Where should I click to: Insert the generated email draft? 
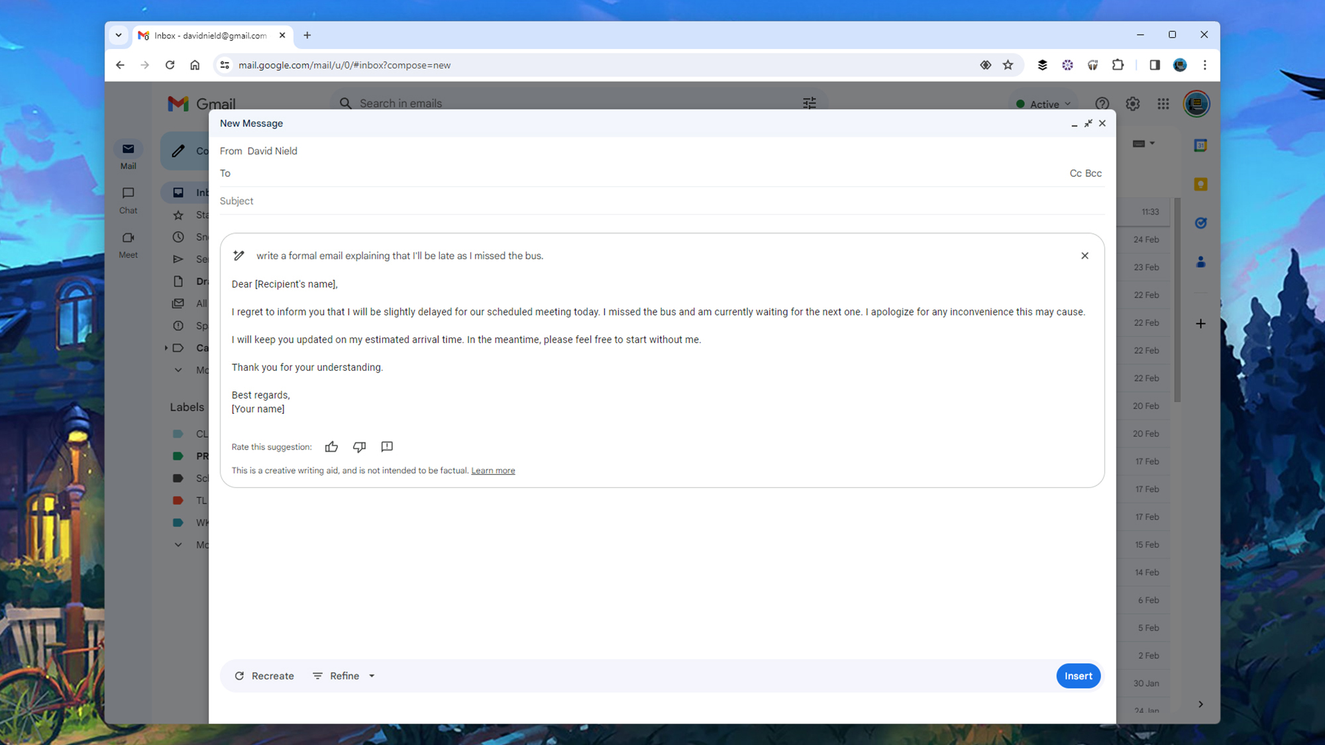point(1078,675)
